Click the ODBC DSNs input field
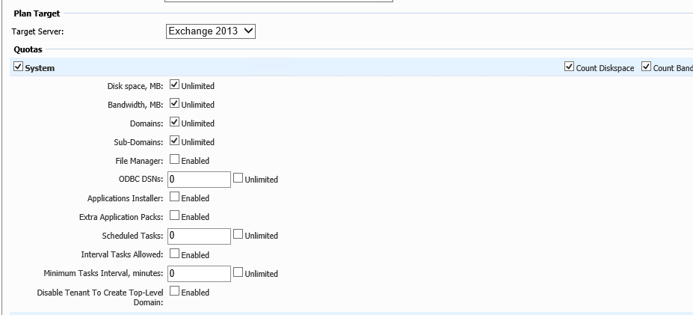Image resolution: width=693 pixels, height=315 pixels. [x=199, y=179]
